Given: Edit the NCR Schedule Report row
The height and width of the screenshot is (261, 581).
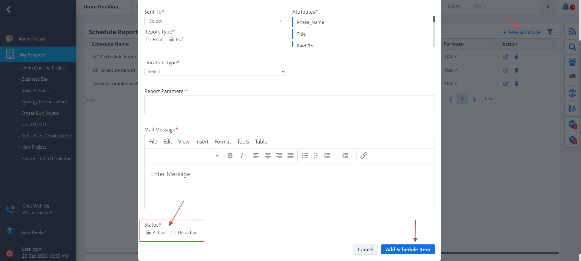Looking at the screenshot, I should pyautogui.click(x=506, y=57).
